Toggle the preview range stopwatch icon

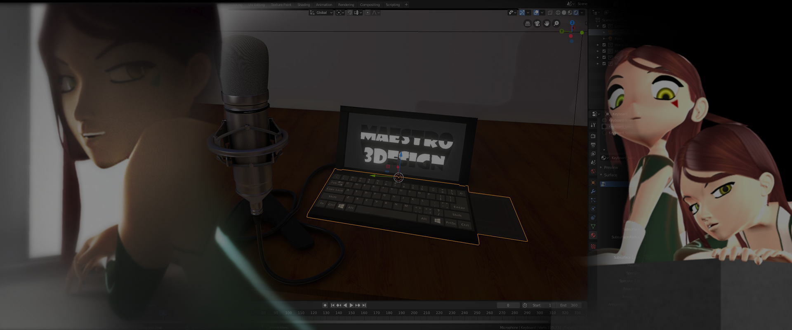click(x=525, y=305)
